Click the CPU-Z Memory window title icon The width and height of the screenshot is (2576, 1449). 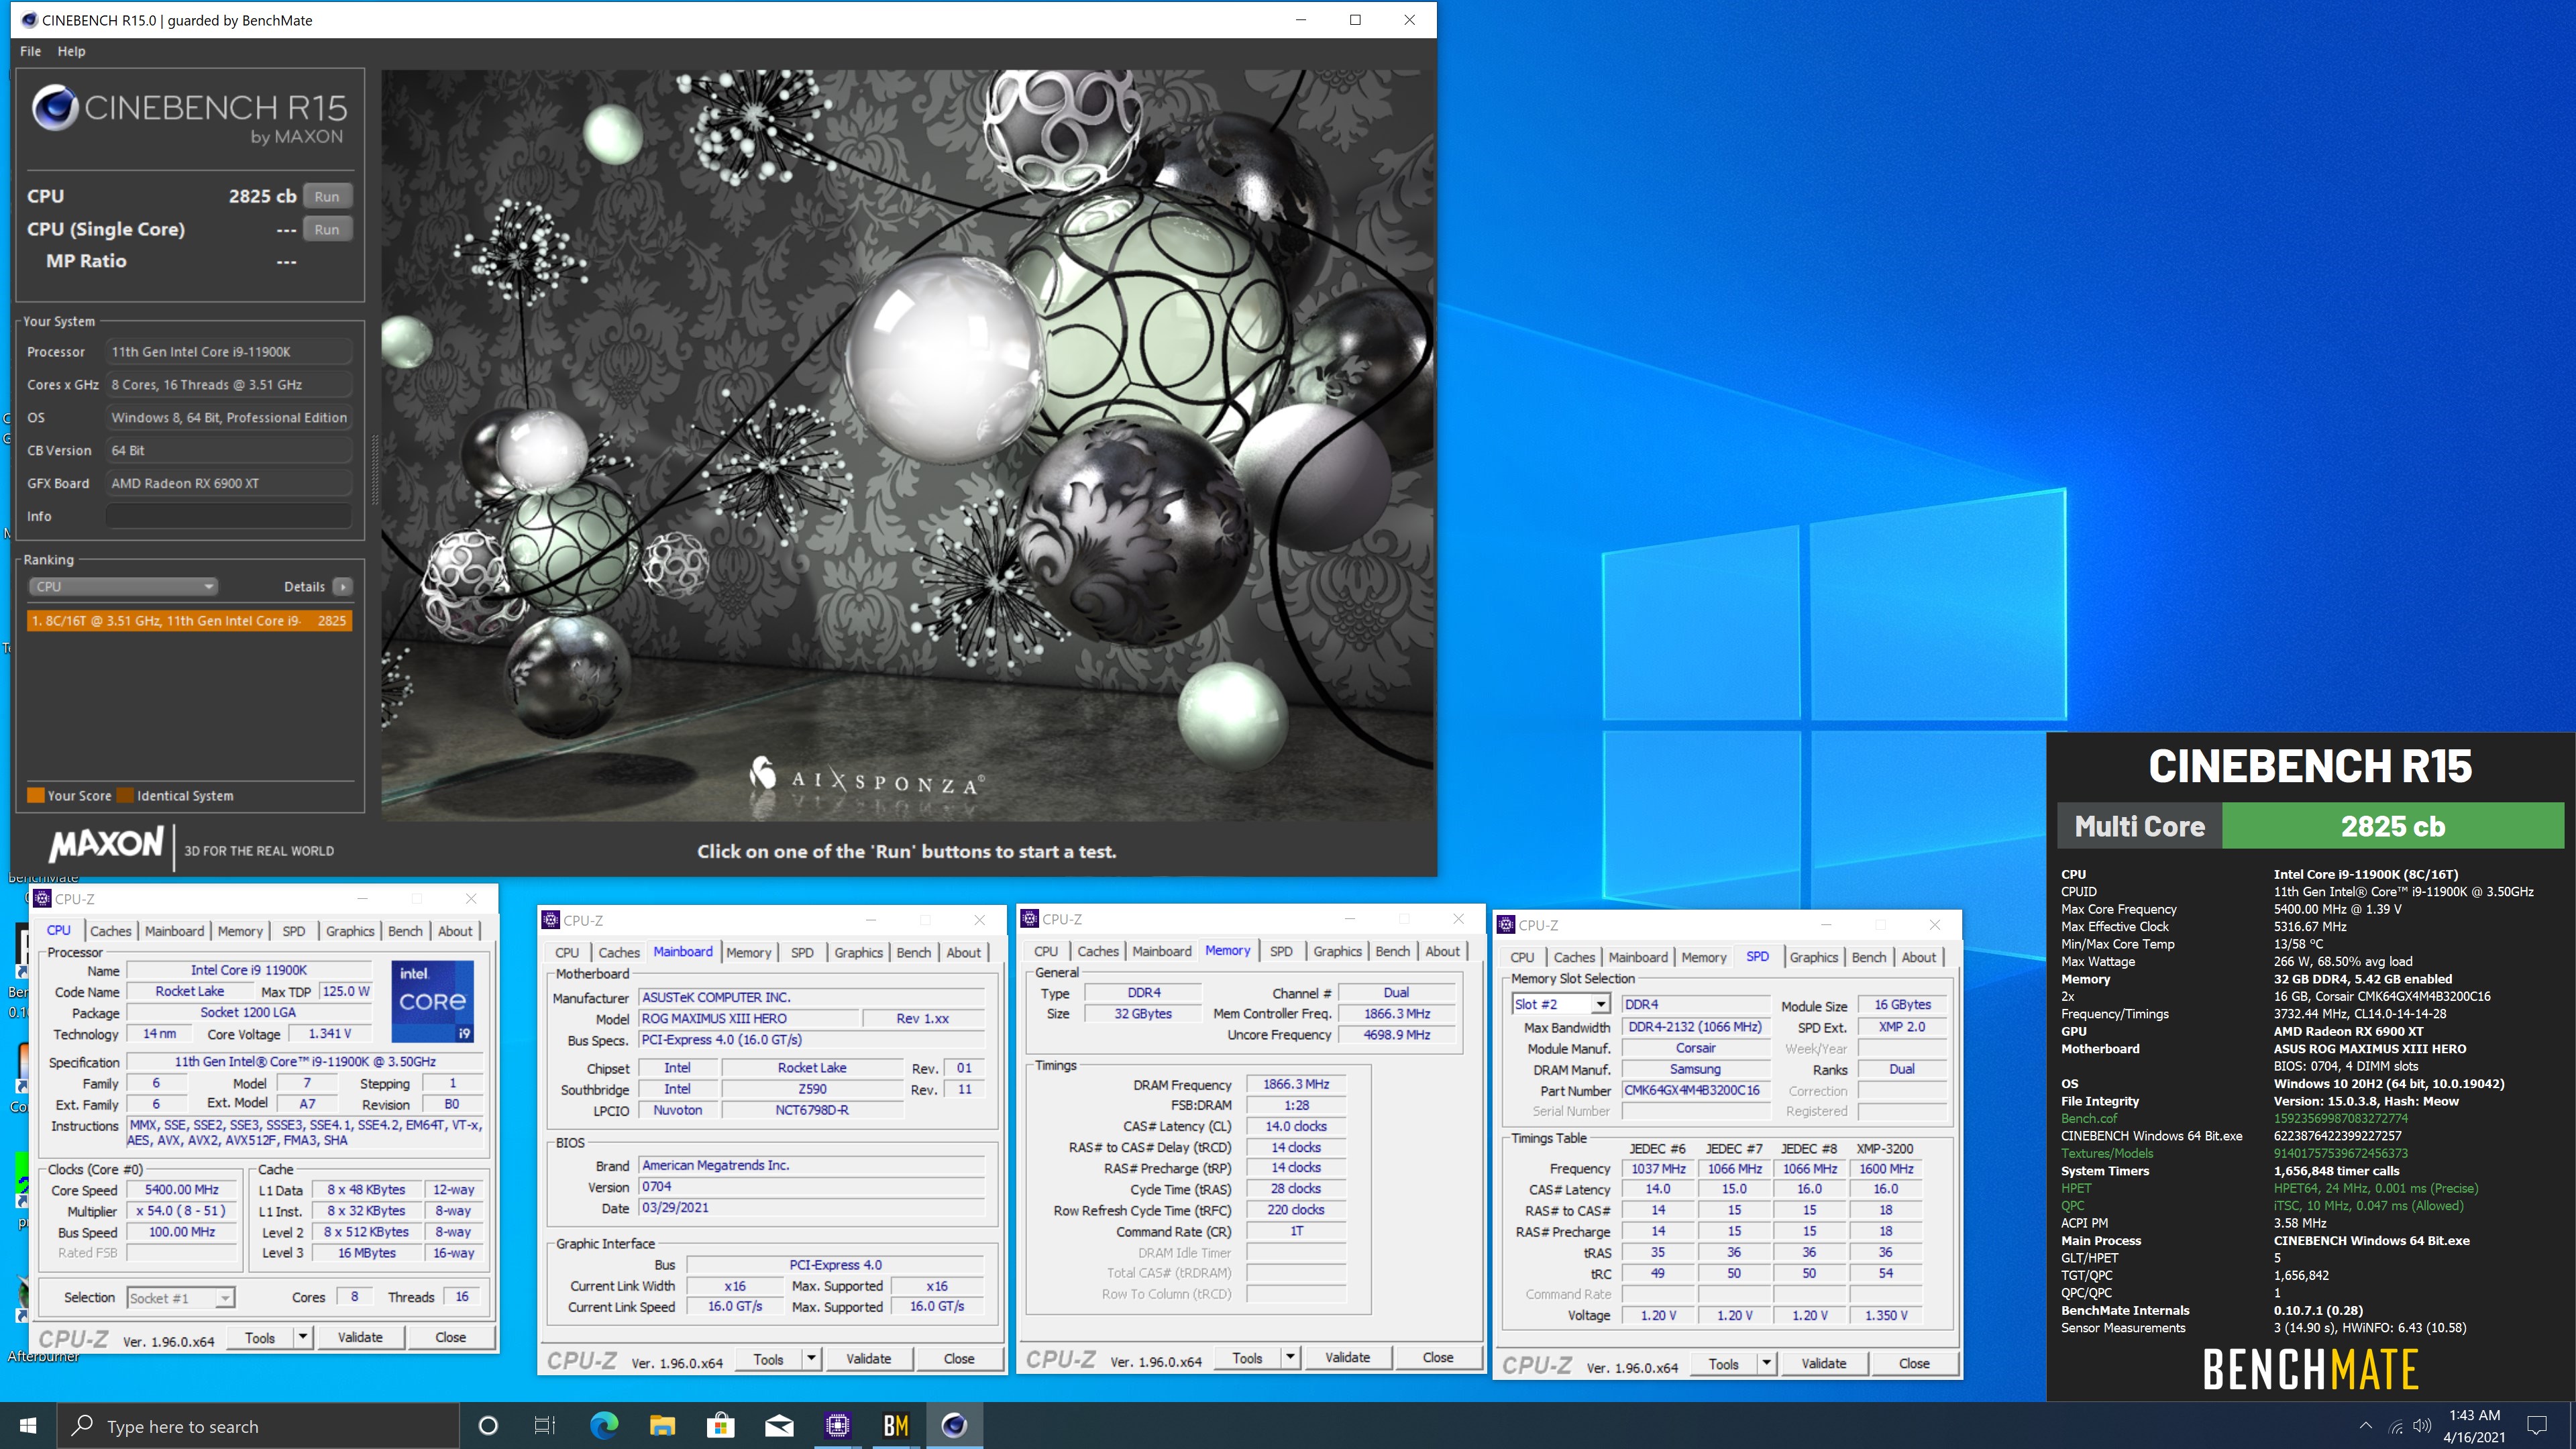click(x=1029, y=919)
